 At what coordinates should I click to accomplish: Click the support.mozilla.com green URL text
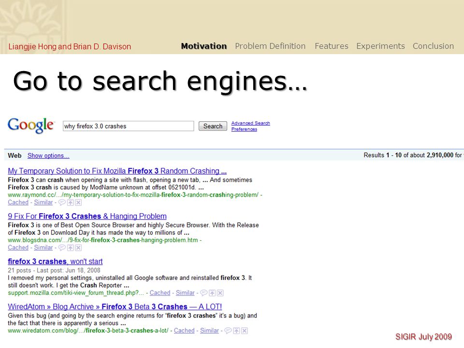(76, 293)
